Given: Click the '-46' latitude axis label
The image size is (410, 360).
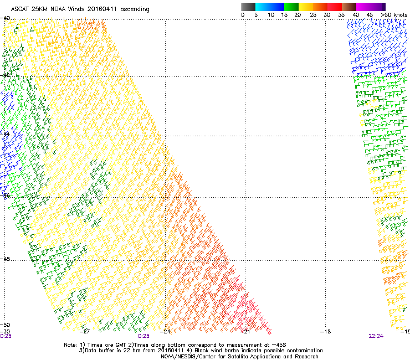Looking at the screenshot, I should click(x=5, y=196).
